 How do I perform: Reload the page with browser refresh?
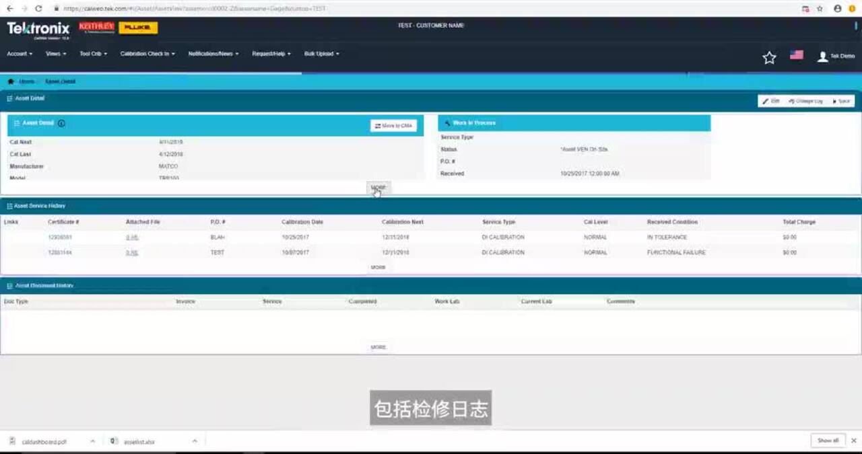click(x=38, y=9)
